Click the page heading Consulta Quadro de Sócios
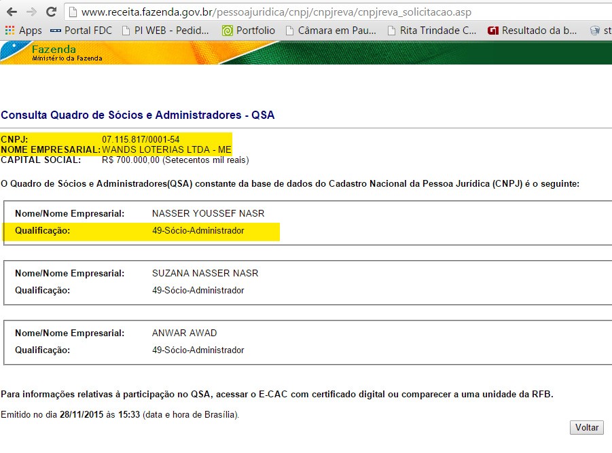 (138, 115)
